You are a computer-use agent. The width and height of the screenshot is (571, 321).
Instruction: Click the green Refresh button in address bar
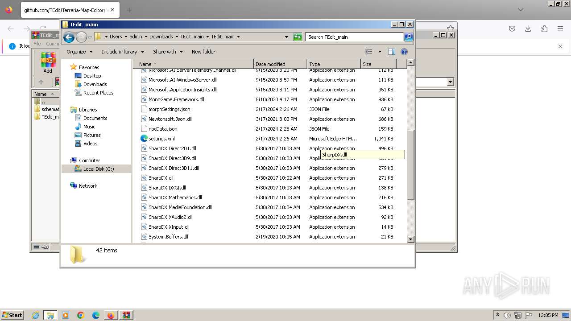[298, 37]
